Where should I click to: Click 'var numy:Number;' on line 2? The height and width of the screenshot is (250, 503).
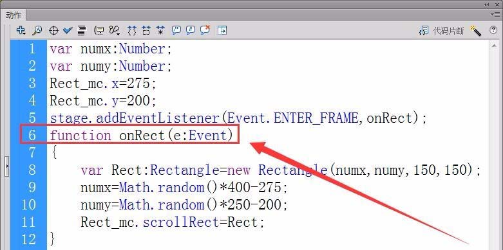[111, 66]
